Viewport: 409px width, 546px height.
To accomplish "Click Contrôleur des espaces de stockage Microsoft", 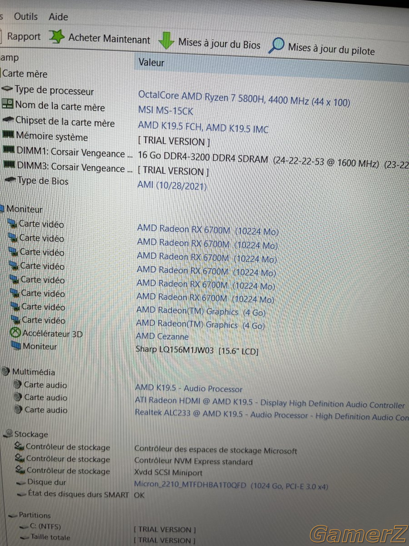I will [215, 450].
